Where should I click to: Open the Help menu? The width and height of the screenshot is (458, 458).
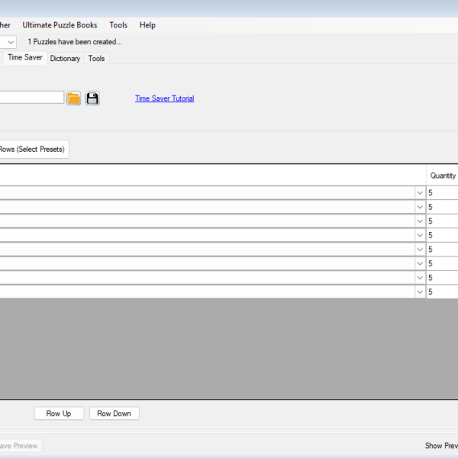coord(147,25)
